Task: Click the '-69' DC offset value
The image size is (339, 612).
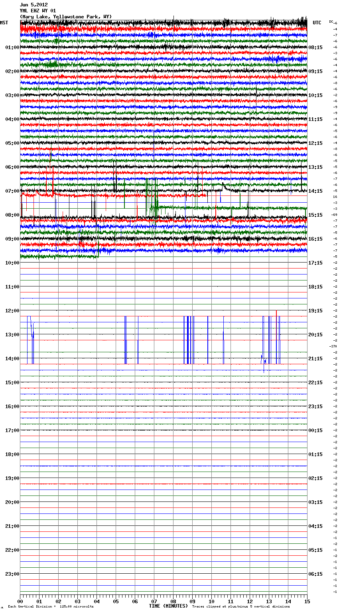Action: tap(334, 215)
